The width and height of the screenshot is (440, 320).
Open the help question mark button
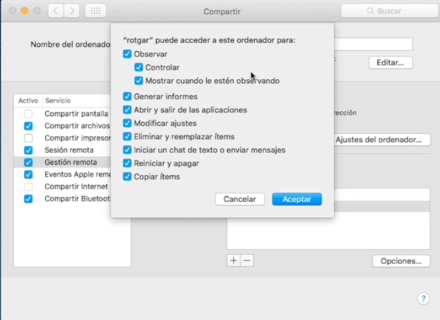[x=423, y=298]
